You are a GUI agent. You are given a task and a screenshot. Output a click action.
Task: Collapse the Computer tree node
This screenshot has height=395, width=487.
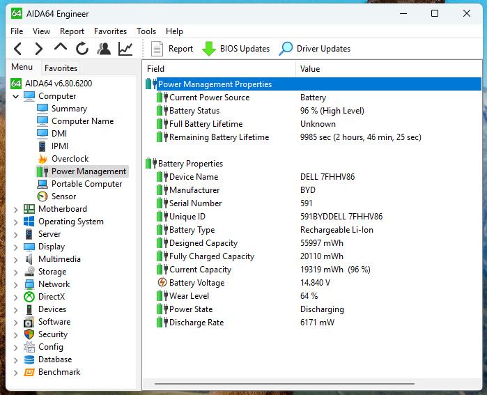coord(15,96)
